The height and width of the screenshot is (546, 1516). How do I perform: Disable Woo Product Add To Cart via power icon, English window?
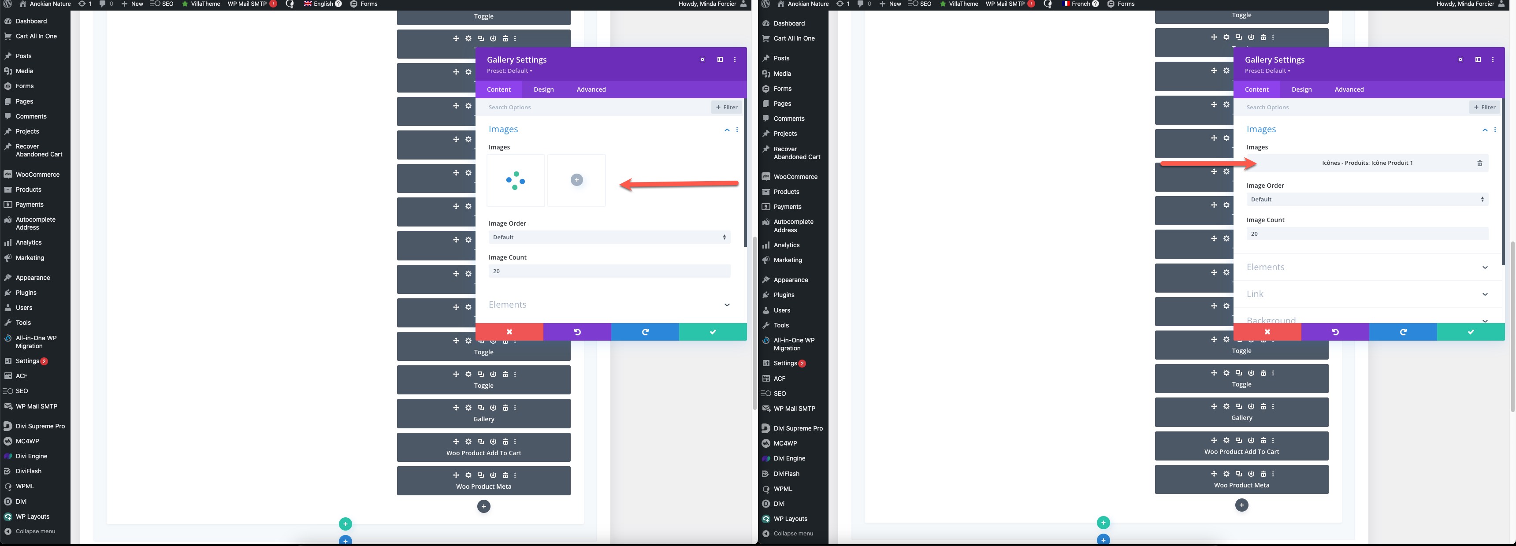click(493, 442)
